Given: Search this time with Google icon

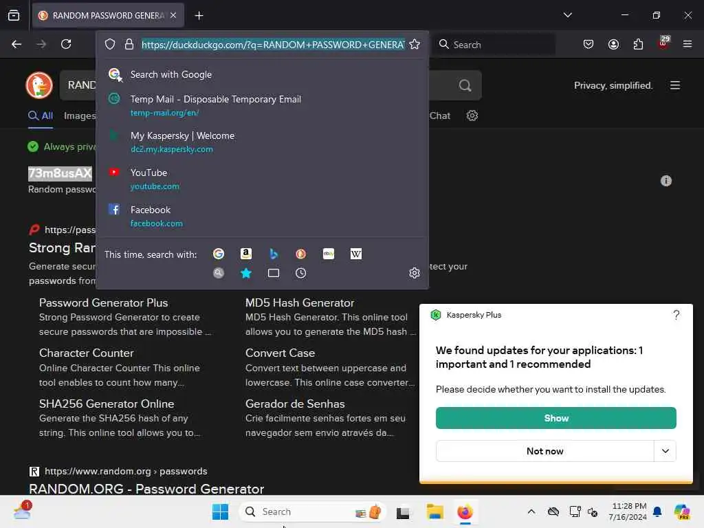Looking at the screenshot, I should pos(219,254).
